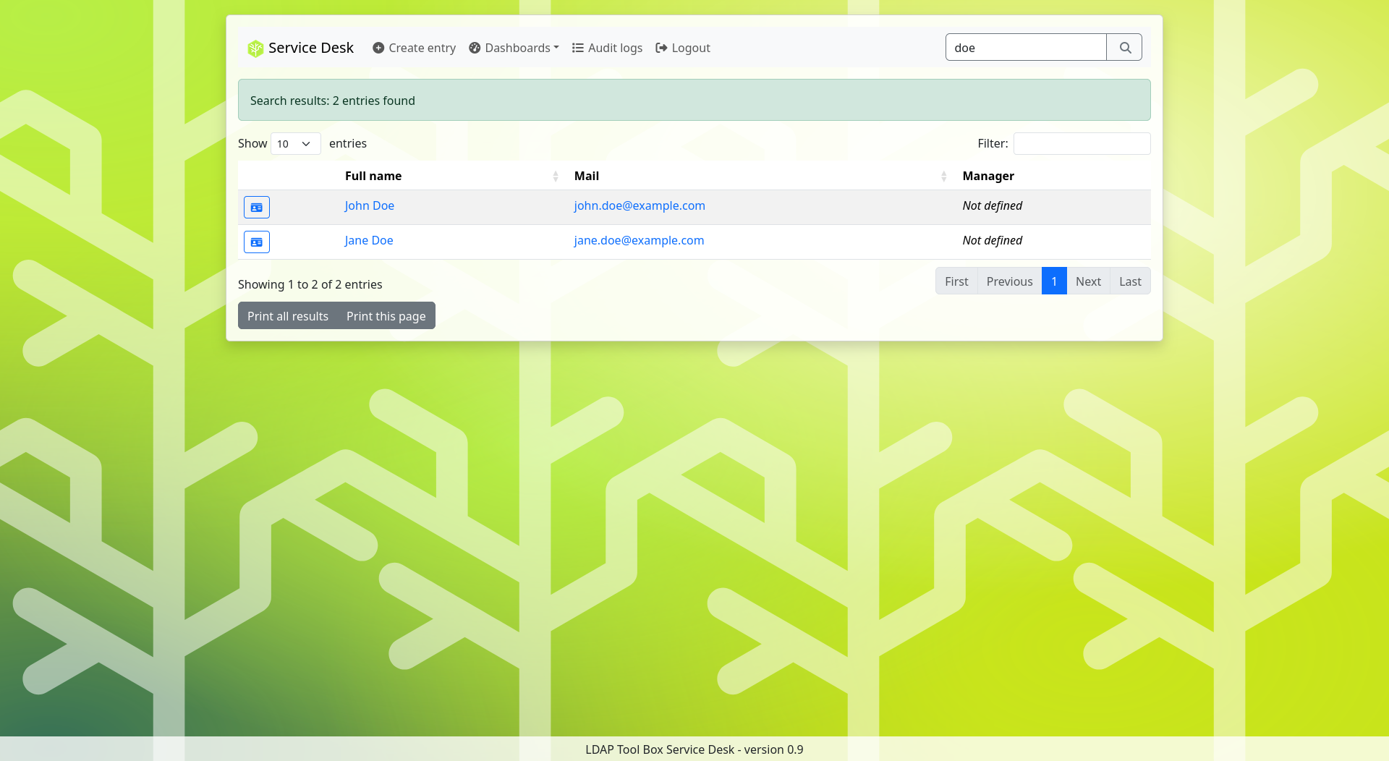Click into the Filter input box

(1082, 143)
